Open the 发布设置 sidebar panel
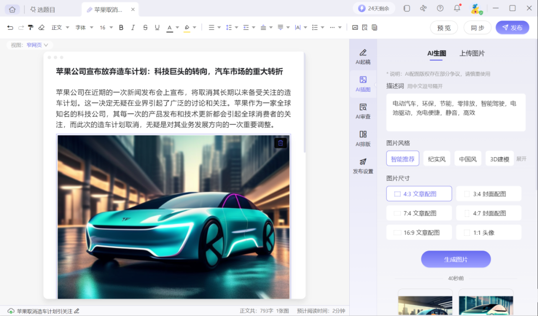The image size is (538, 316). click(363, 166)
